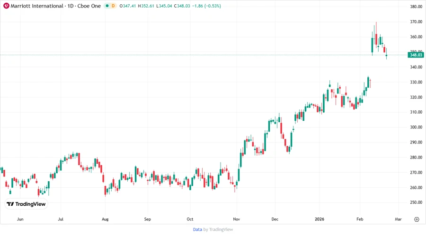The width and height of the screenshot is (426, 235).
Task: Click the 270.00 price axis label
Action: [416, 172]
